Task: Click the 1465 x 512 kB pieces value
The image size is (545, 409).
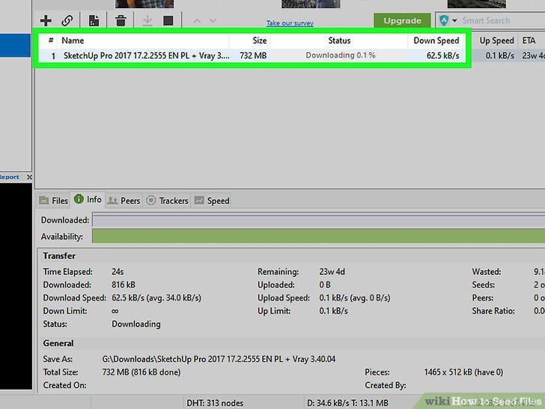Action: pyautogui.click(x=463, y=372)
